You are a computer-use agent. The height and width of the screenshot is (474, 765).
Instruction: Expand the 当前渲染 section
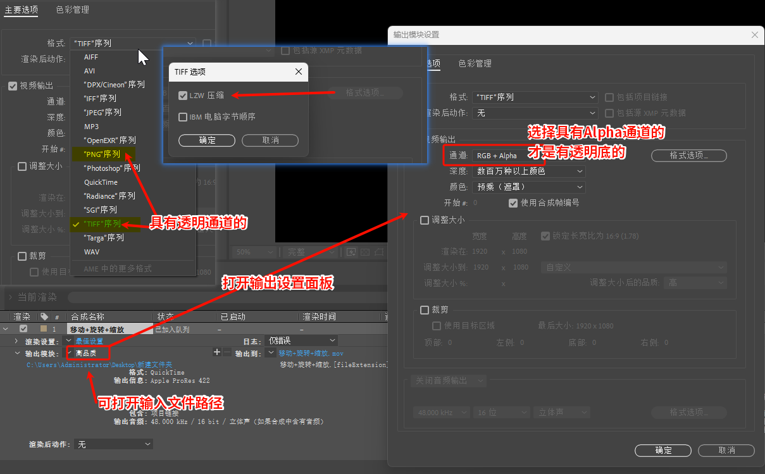tap(9, 297)
